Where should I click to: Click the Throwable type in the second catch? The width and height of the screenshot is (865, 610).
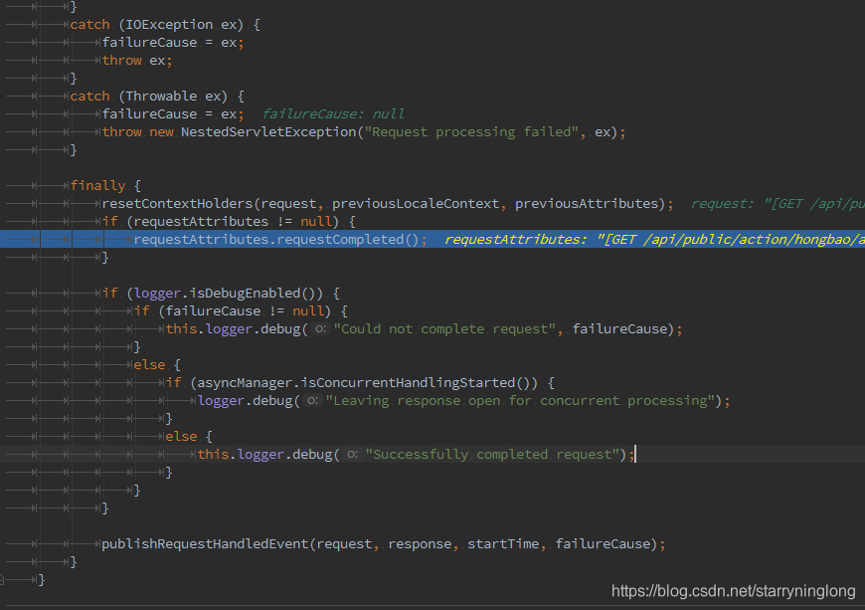[x=162, y=97]
